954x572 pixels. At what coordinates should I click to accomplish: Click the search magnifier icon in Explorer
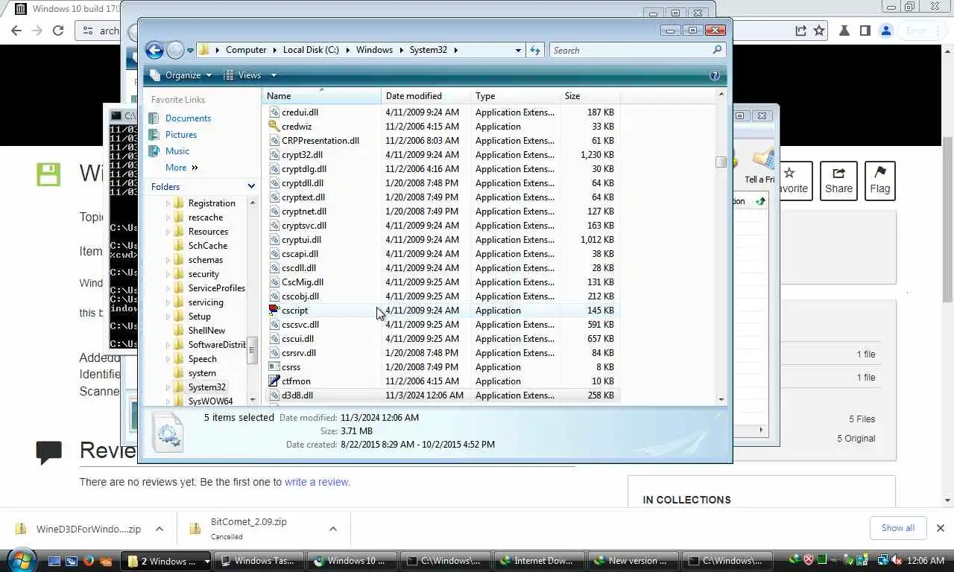point(717,50)
